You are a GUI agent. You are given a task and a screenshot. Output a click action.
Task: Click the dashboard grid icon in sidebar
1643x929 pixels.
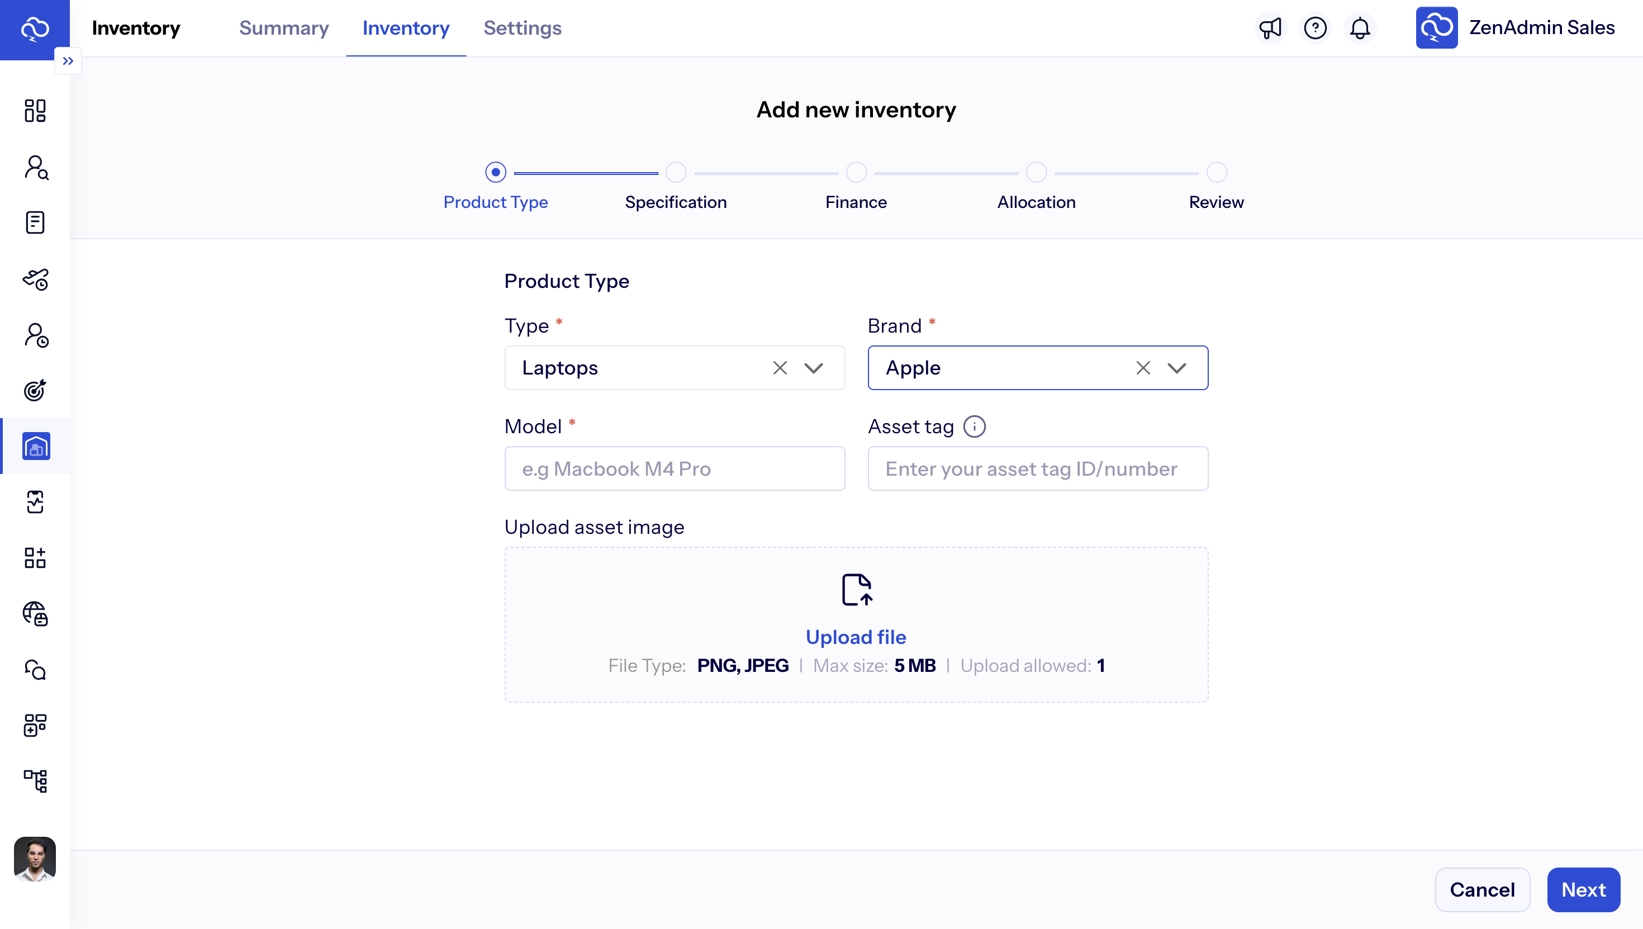35,110
